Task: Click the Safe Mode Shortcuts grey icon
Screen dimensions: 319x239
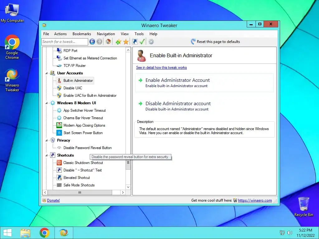Action: coord(59,185)
